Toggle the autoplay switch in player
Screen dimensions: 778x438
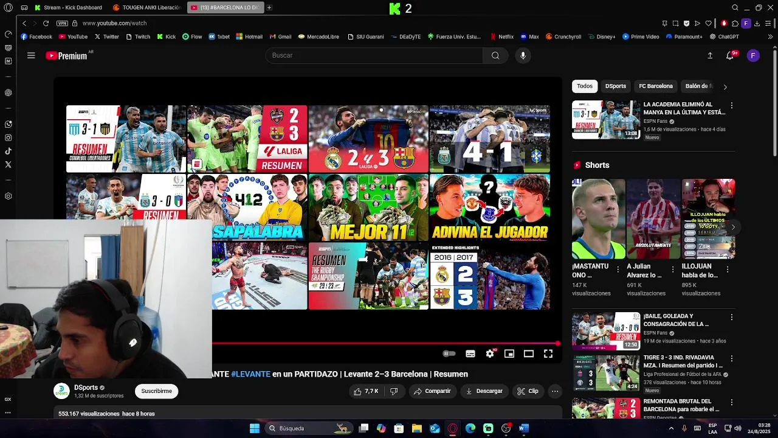(x=449, y=353)
